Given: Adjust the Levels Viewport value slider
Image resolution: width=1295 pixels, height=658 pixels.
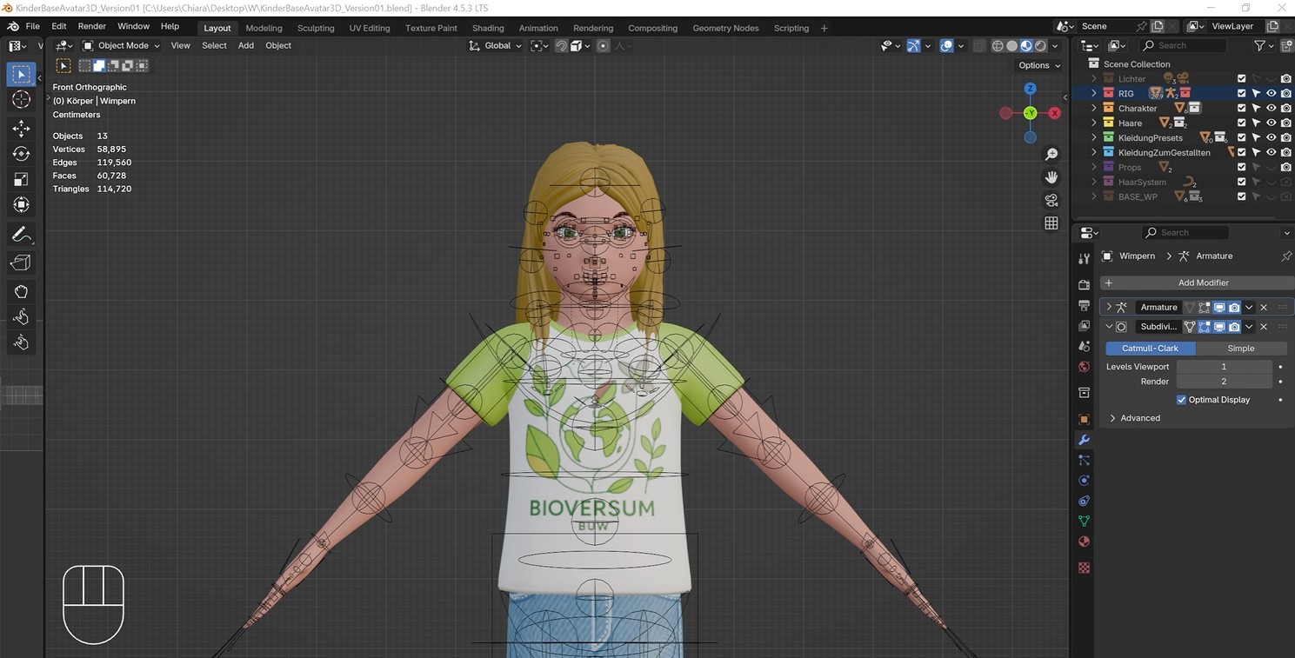Looking at the screenshot, I should tap(1224, 366).
